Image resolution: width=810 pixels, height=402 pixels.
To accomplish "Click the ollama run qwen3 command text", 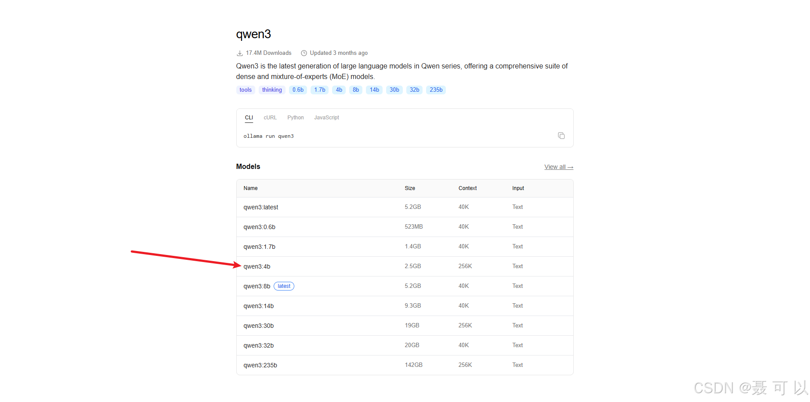I will (269, 136).
